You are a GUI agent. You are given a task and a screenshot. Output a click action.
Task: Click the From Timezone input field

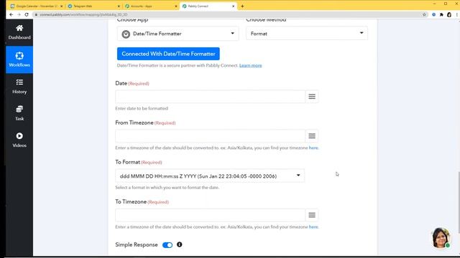[210, 136]
